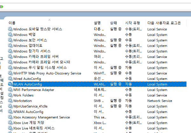Click gear icon of WLAN AutoConfig
The height and width of the screenshot is (133, 191).
(10, 84)
